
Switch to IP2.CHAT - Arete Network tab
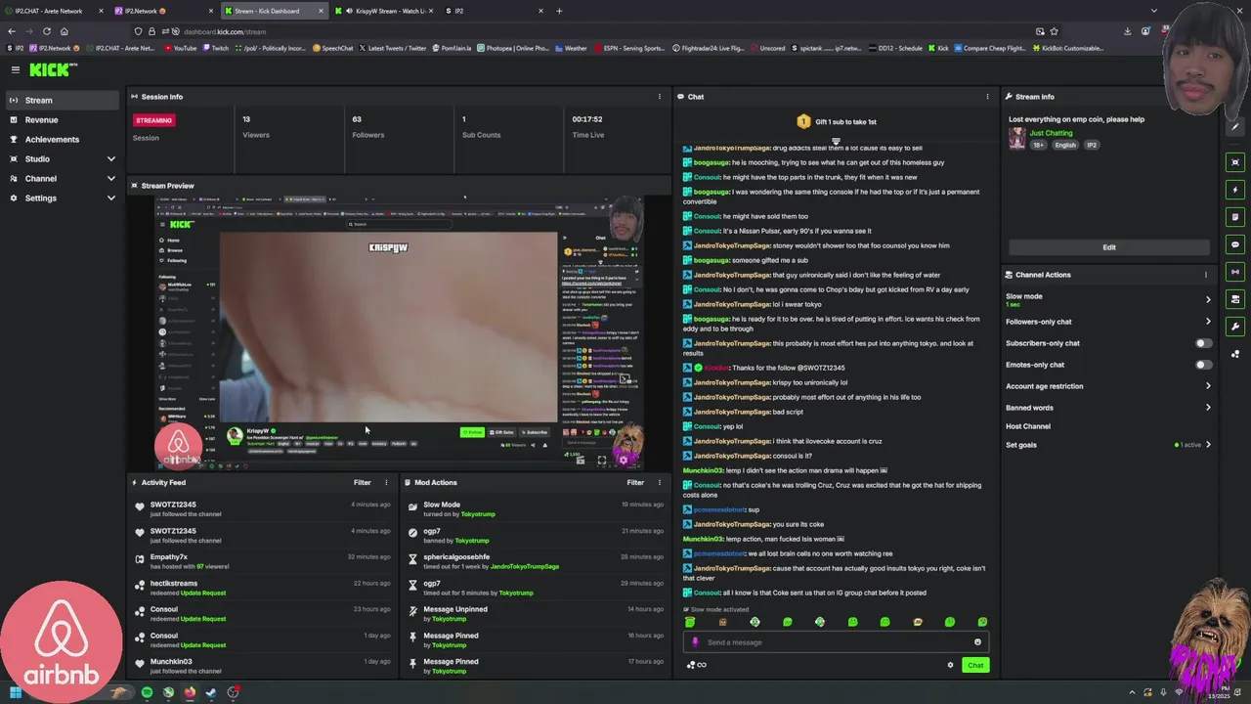click(x=55, y=11)
